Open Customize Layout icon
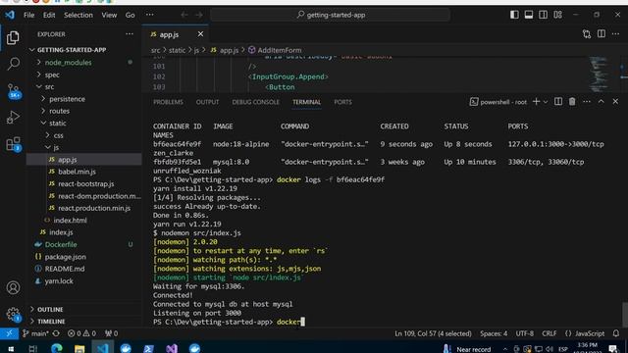 (x=558, y=15)
